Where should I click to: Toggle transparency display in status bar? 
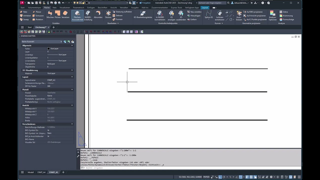point(251,177)
